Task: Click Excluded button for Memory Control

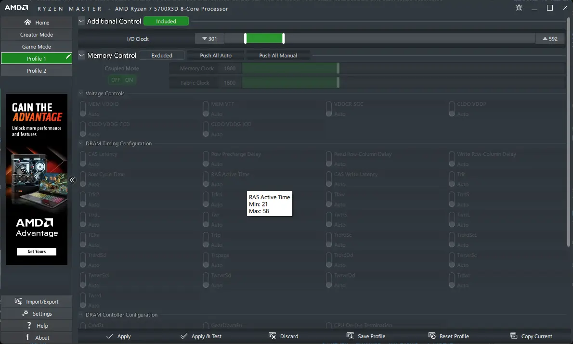Action: click(161, 55)
